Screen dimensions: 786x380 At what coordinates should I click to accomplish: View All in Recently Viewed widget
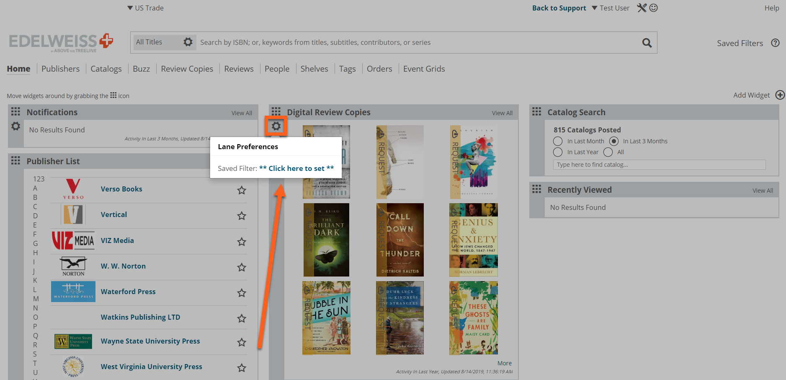763,191
